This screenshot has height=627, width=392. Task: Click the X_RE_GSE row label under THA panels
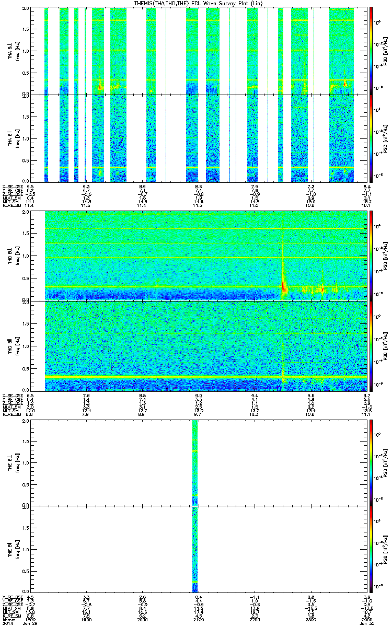(x=12, y=187)
